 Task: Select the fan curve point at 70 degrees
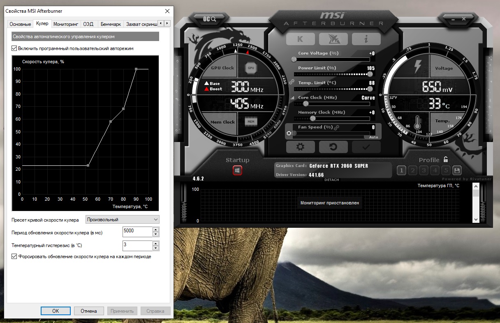coord(111,121)
